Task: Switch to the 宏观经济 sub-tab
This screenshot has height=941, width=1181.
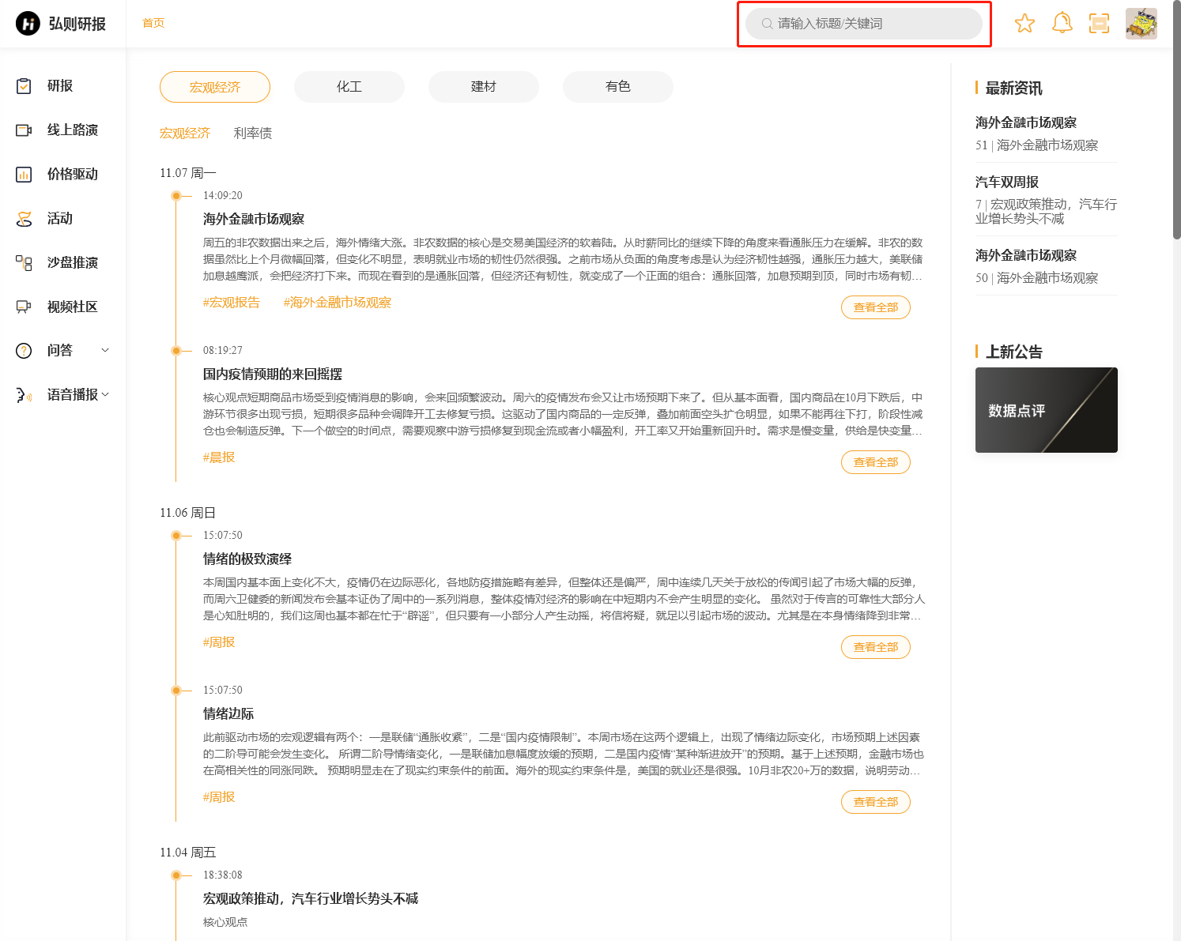Action: point(185,134)
